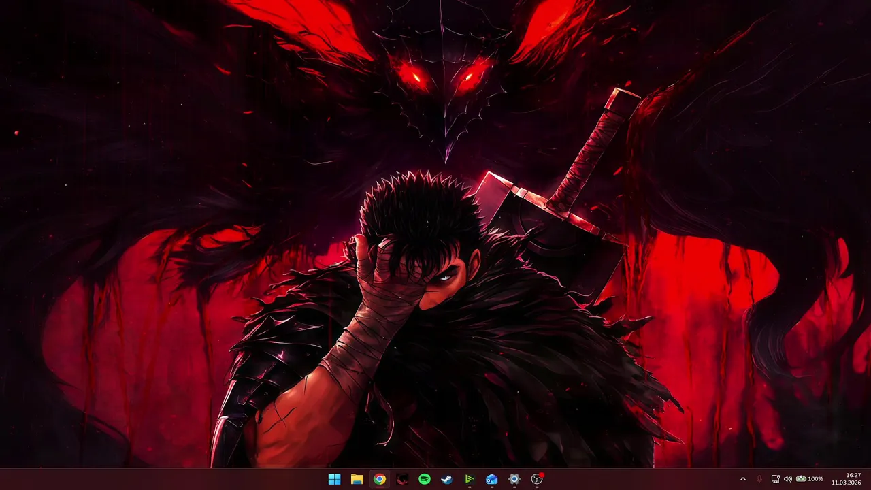Open the volume speaker tray icon
Viewport: 871px width, 490px height.
tap(788, 479)
